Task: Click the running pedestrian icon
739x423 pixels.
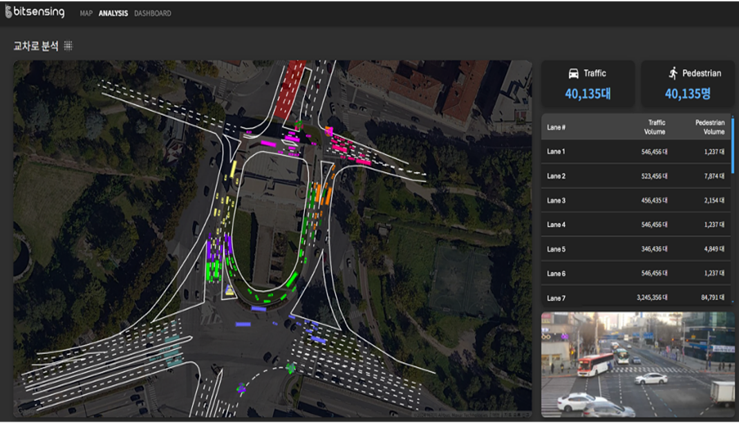Action: click(673, 73)
